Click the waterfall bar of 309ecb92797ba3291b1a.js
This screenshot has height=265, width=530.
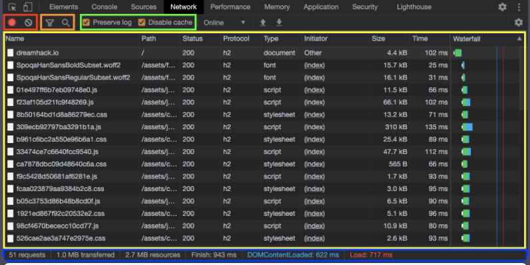467,127
